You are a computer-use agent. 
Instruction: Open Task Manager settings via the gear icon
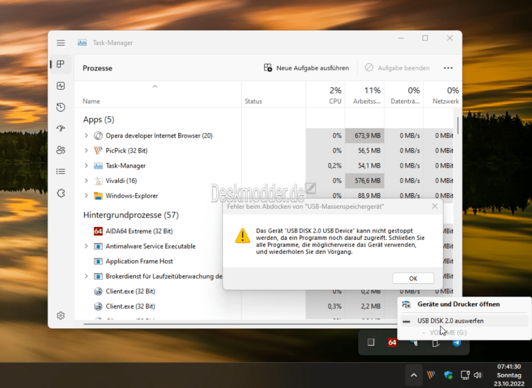[60, 315]
